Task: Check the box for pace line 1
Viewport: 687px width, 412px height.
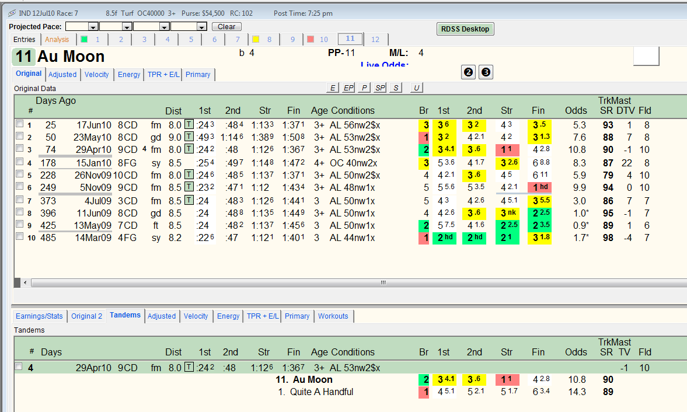Action: pyautogui.click(x=19, y=124)
